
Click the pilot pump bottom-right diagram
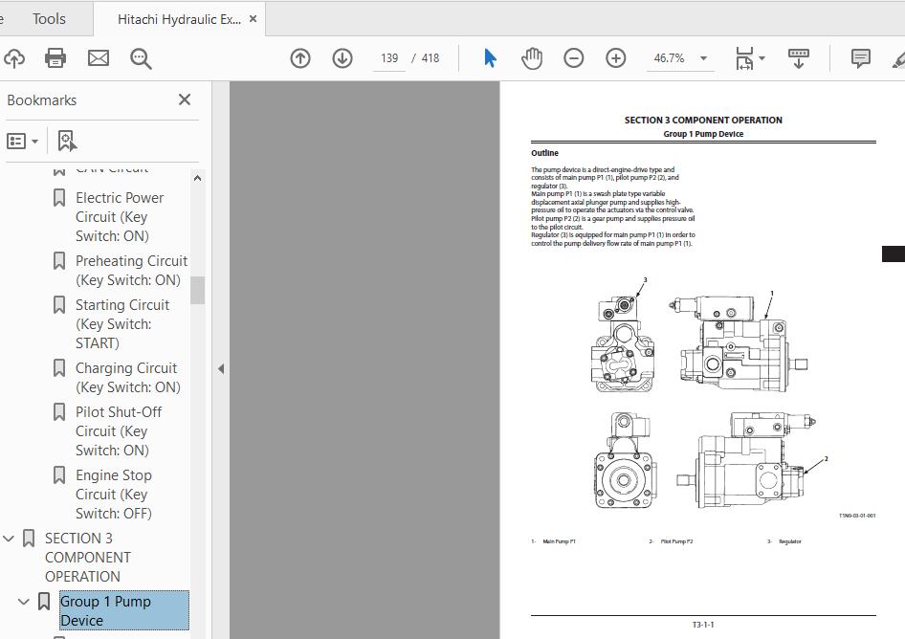click(746, 461)
